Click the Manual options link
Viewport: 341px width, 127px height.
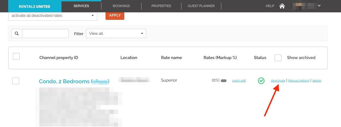(299, 80)
